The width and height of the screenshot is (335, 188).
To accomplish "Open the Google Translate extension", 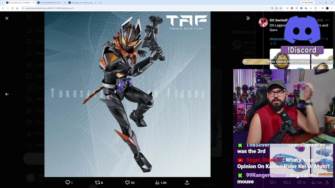I will coord(306,8).
